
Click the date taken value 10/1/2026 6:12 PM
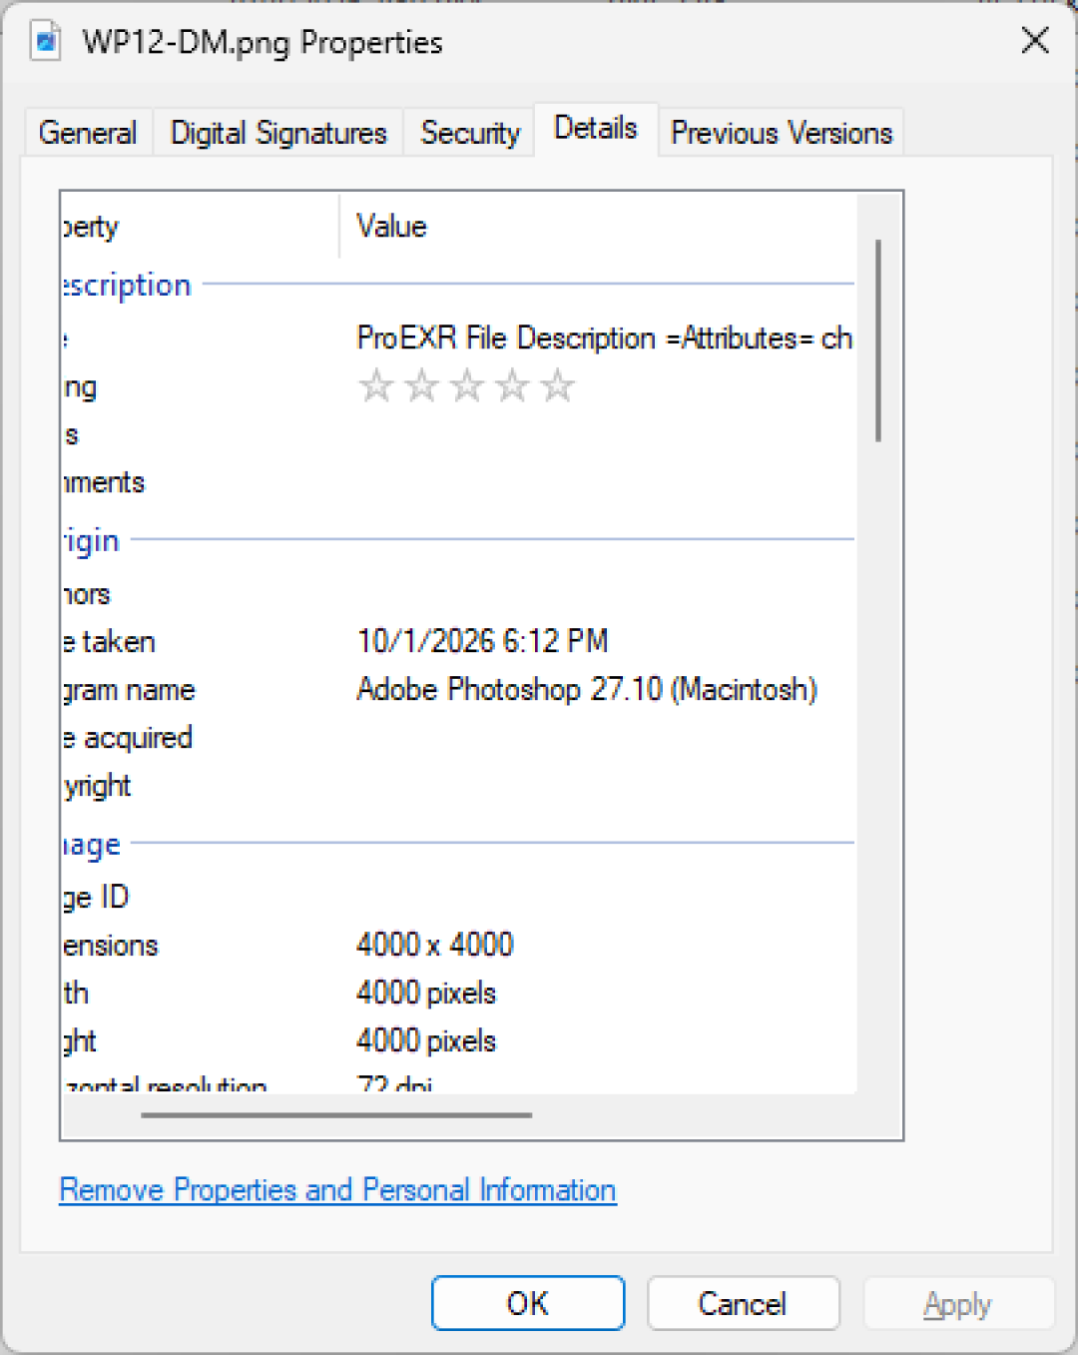point(483,641)
